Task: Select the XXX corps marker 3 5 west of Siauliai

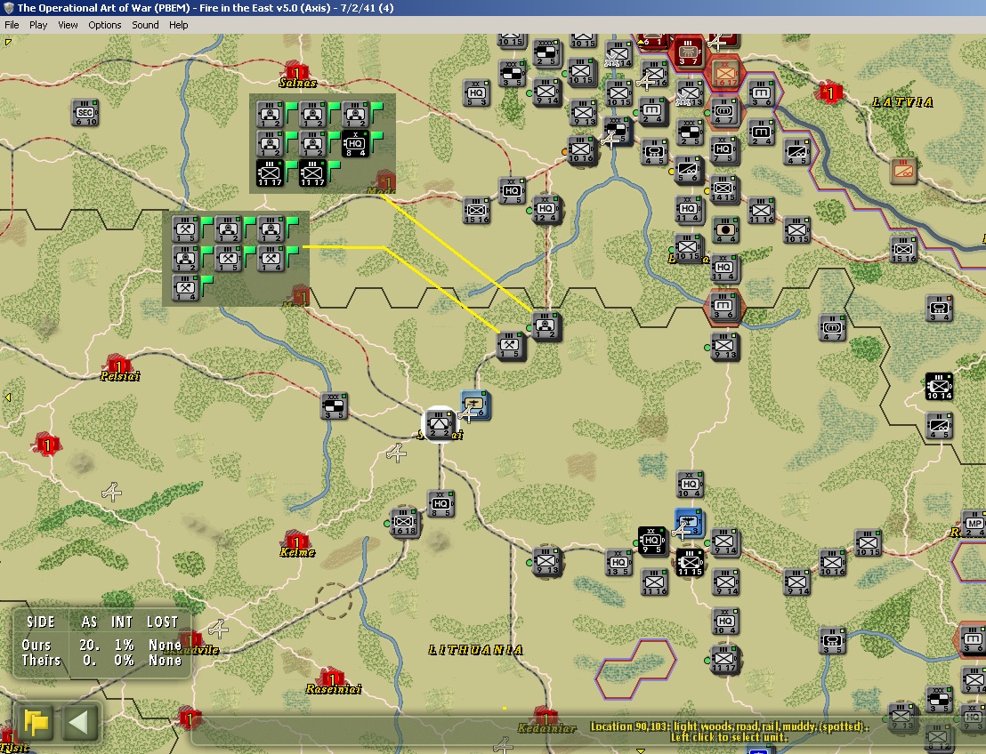Action: [x=334, y=406]
